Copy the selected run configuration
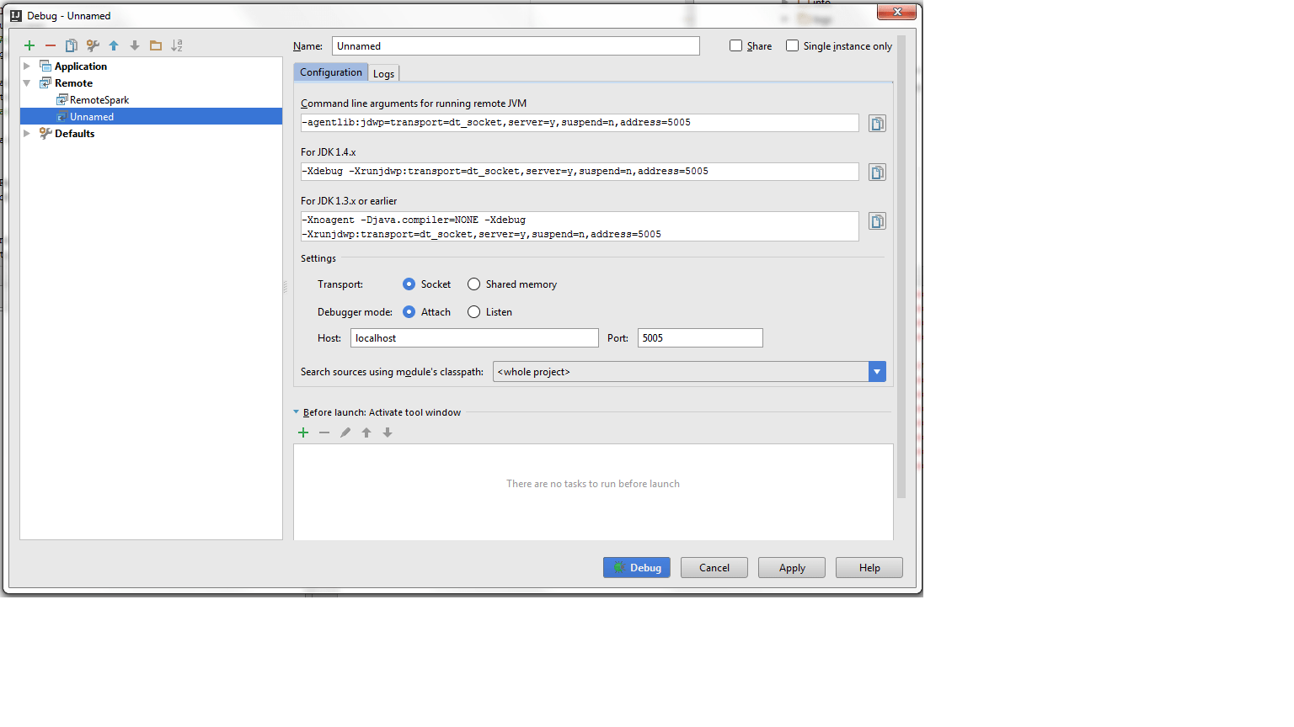The width and height of the screenshot is (1294, 727). point(71,45)
